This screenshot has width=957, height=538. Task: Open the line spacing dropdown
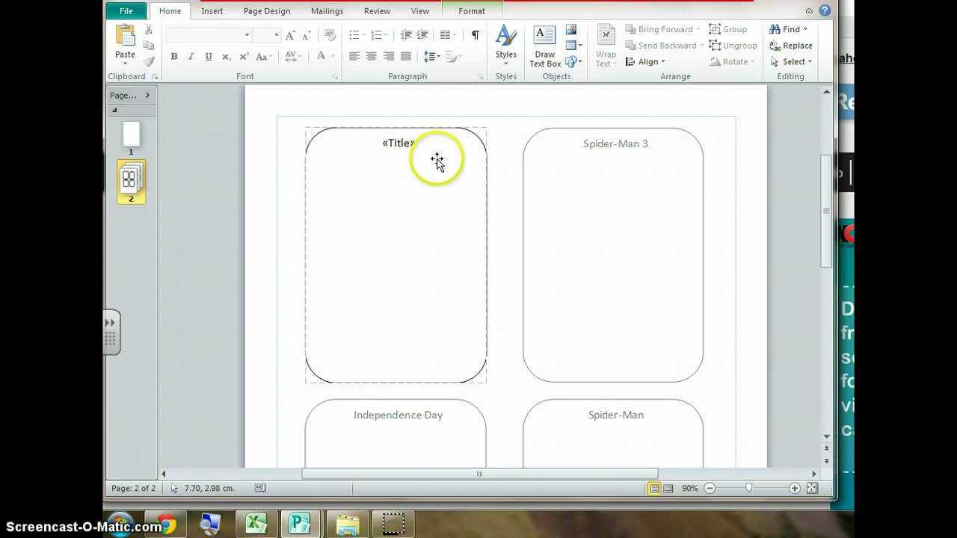point(431,56)
